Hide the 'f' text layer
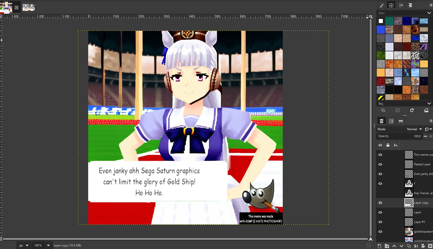 [x=380, y=184]
